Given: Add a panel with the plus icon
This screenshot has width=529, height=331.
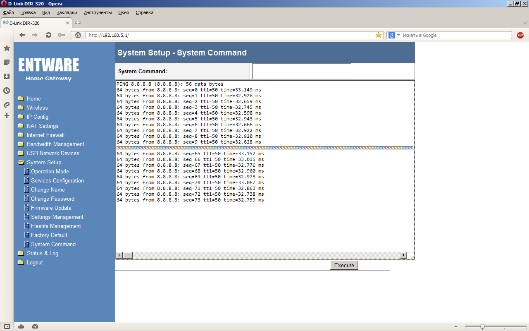Looking at the screenshot, I should [7, 116].
